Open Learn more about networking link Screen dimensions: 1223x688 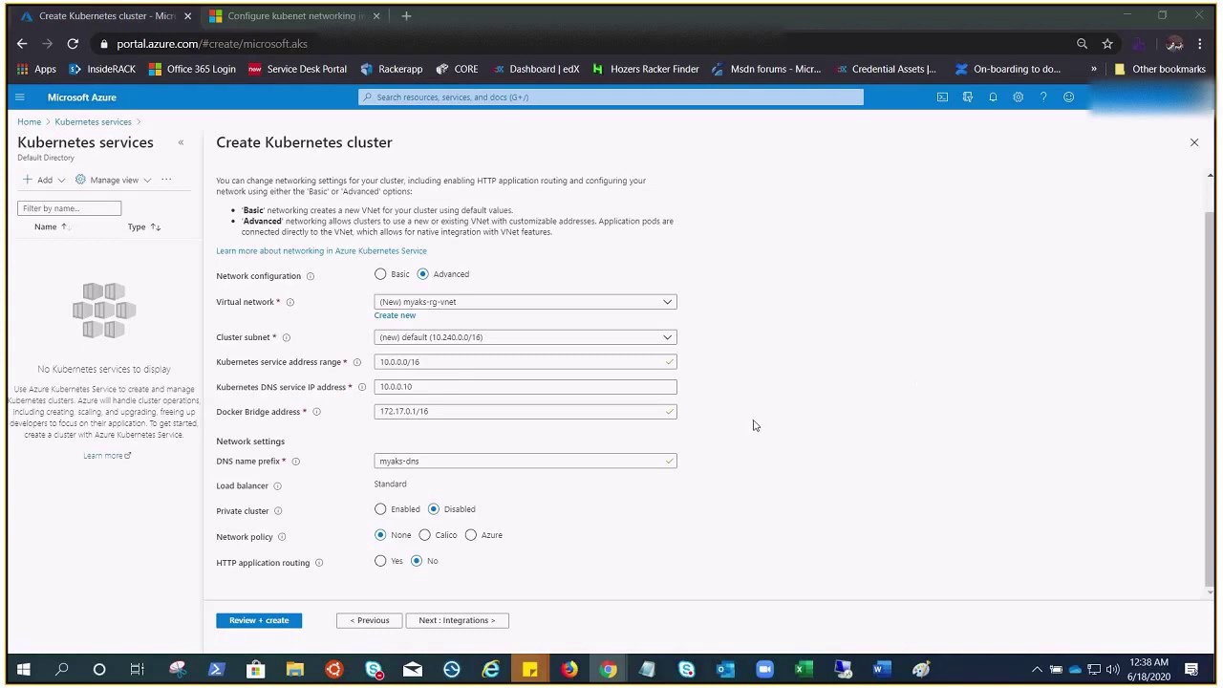[x=321, y=251]
